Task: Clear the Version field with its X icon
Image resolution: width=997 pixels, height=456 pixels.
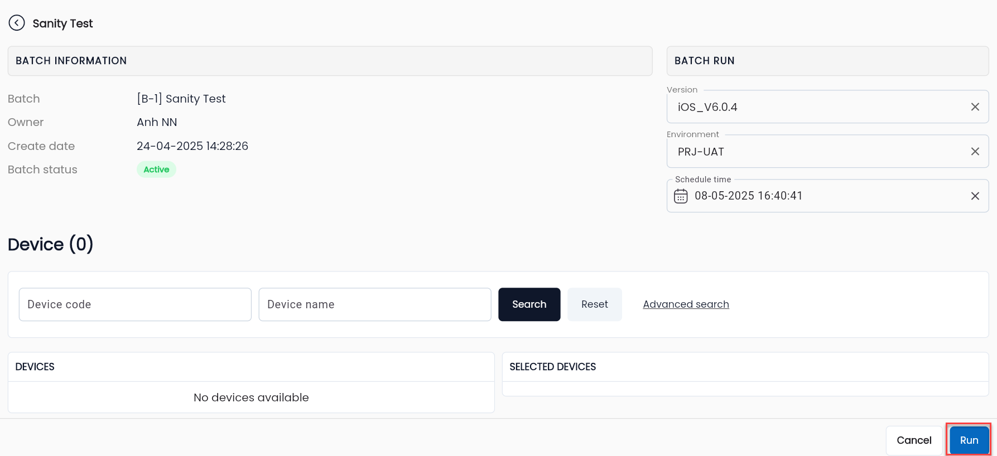Action: click(975, 107)
